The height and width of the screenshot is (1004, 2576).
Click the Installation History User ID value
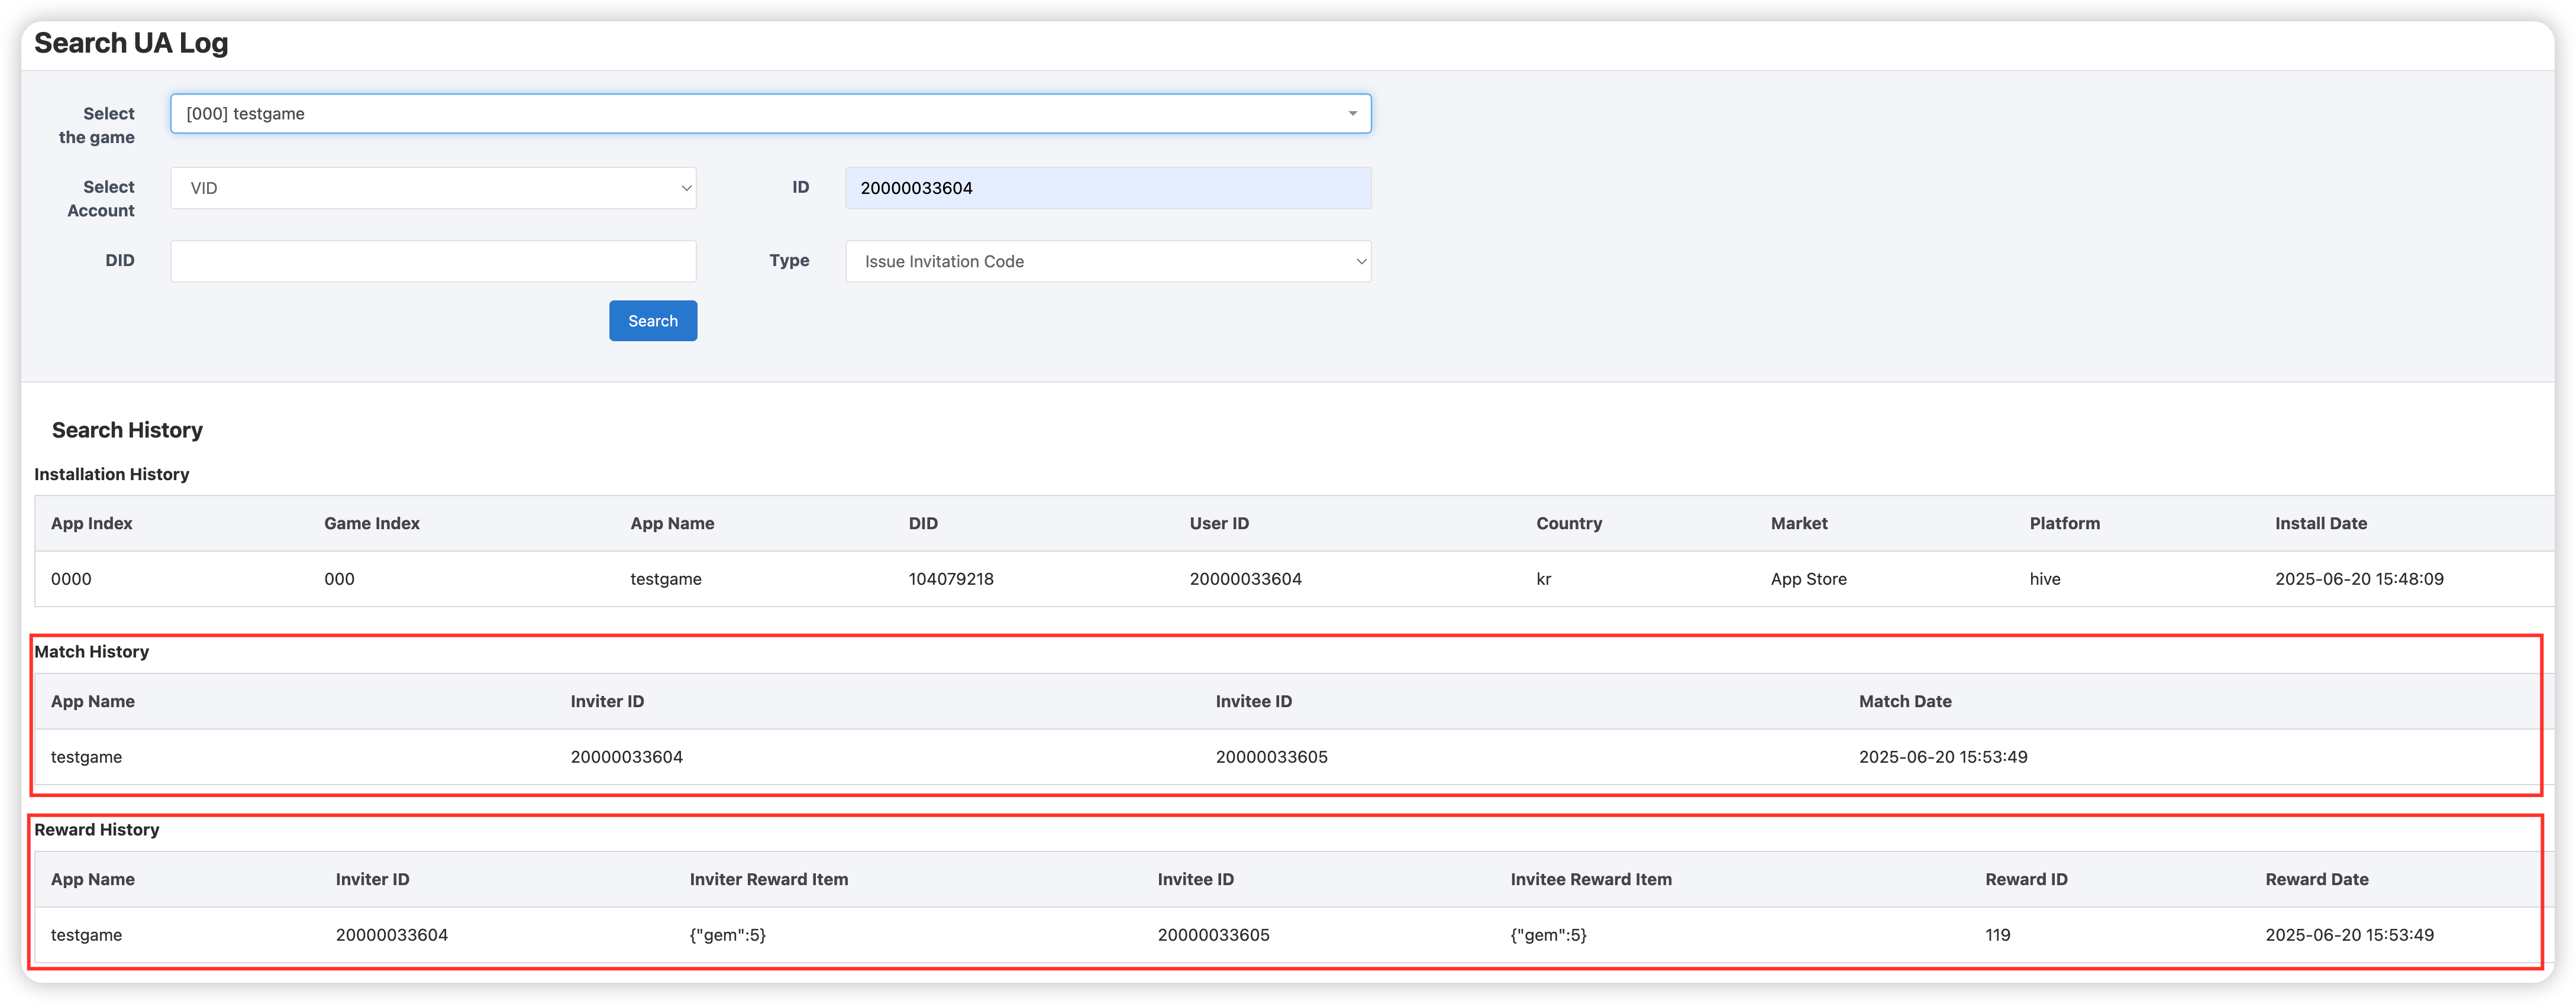pos(1245,579)
